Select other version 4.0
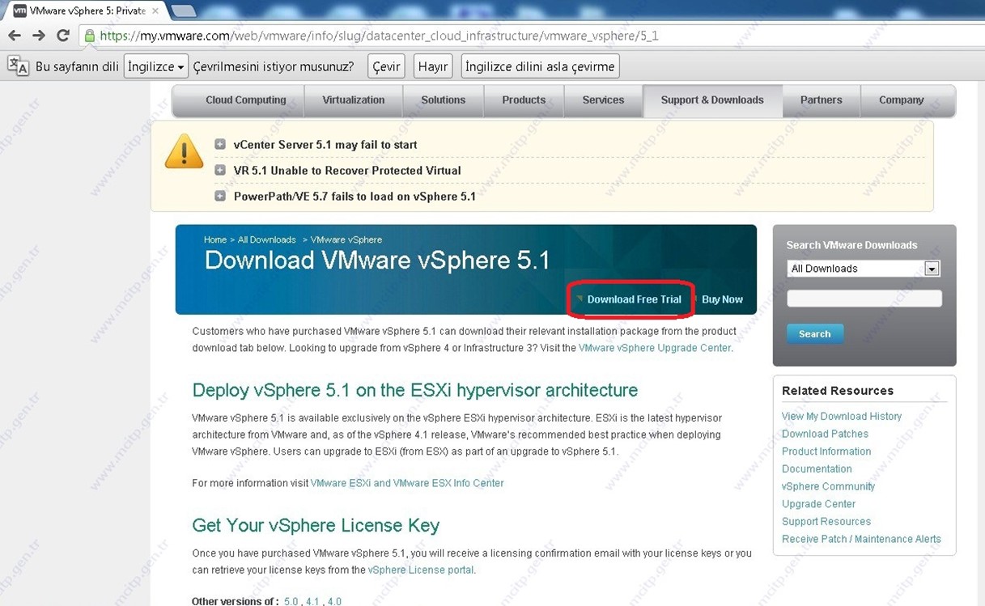 334,602
